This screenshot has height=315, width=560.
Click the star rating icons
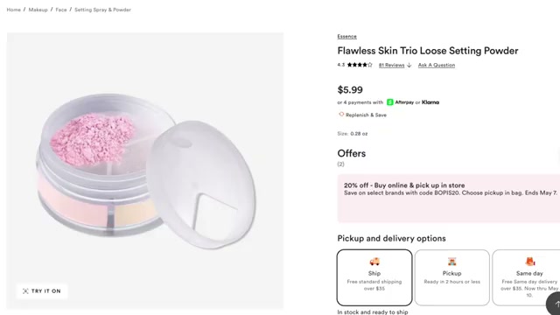click(360, 65)
